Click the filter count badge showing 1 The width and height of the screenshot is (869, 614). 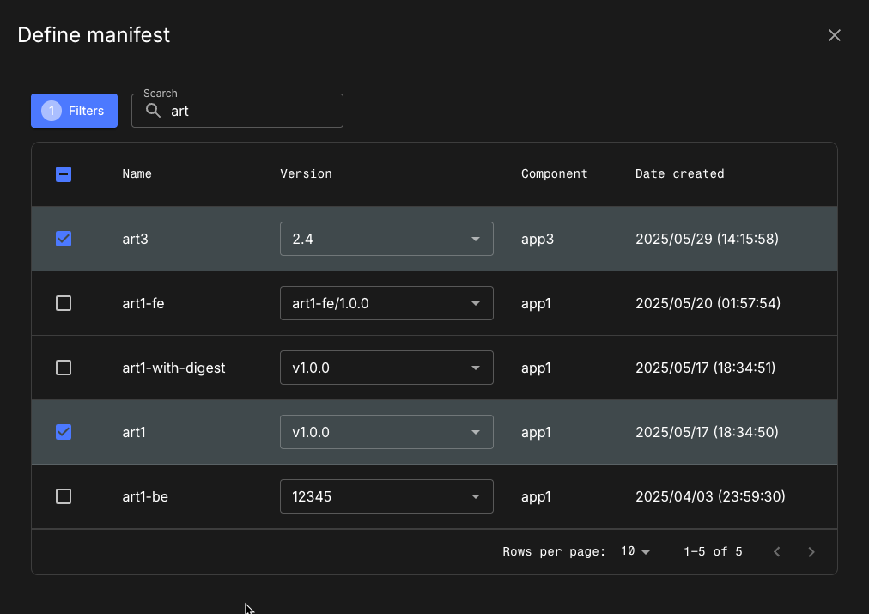50,111
